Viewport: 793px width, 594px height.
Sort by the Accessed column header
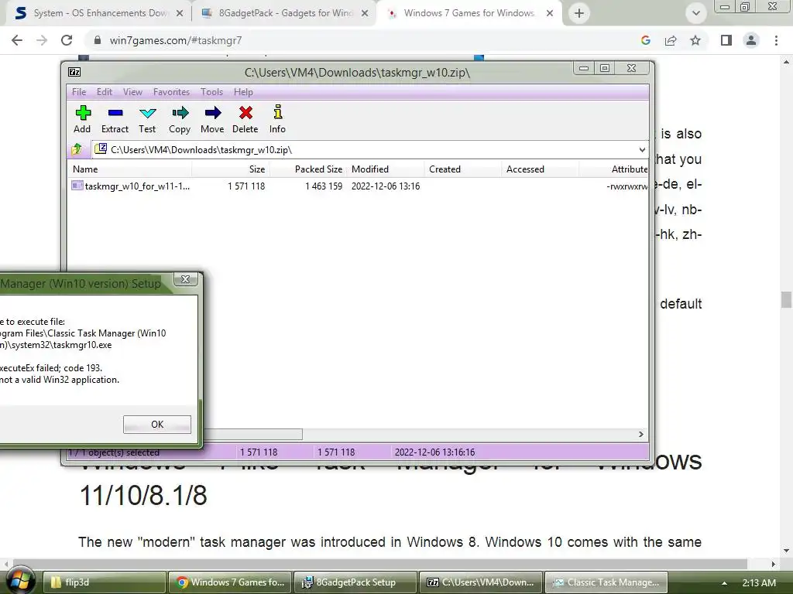tap(540, 169)
